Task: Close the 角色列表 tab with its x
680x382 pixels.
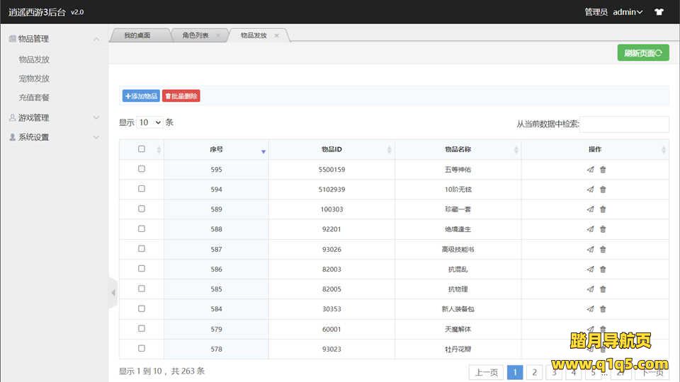Action: click(x=218, y=35)
